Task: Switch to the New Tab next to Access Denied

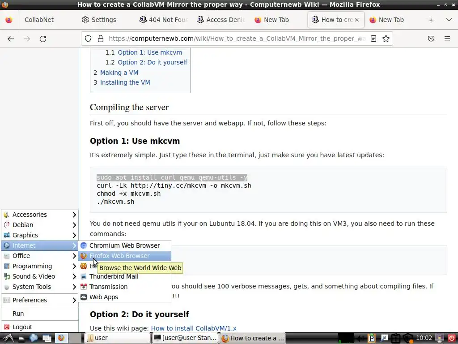Action: tap(277, 20)
